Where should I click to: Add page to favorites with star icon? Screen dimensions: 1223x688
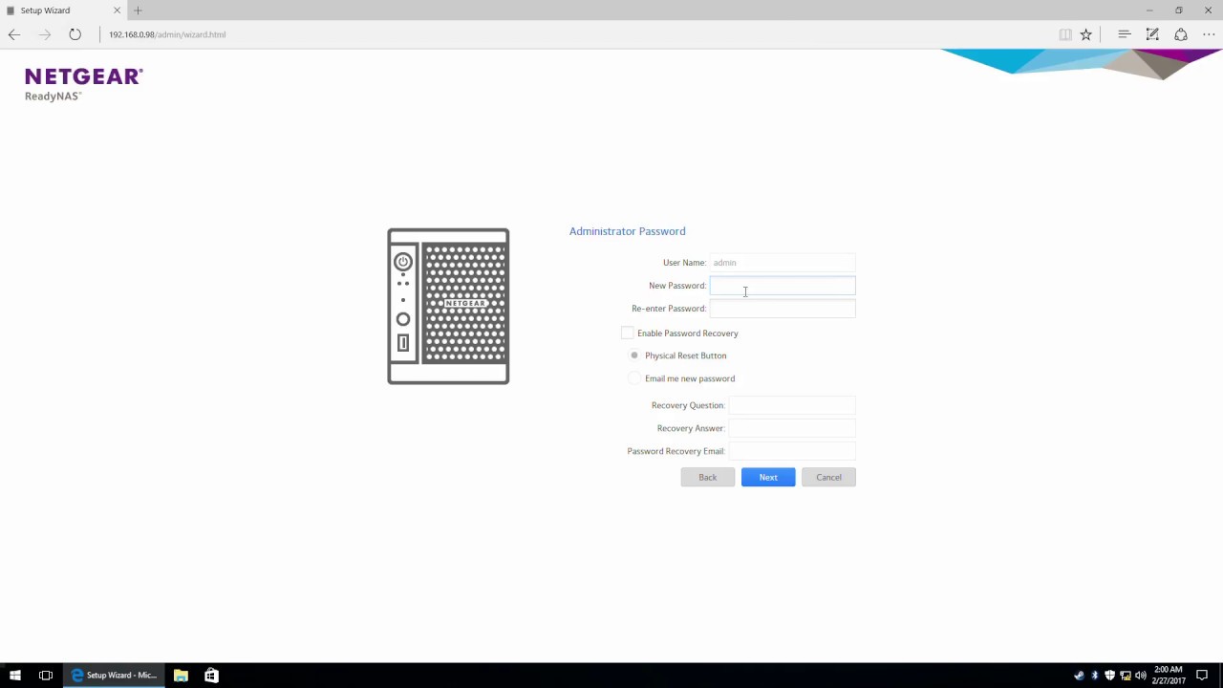[1086, 34]
